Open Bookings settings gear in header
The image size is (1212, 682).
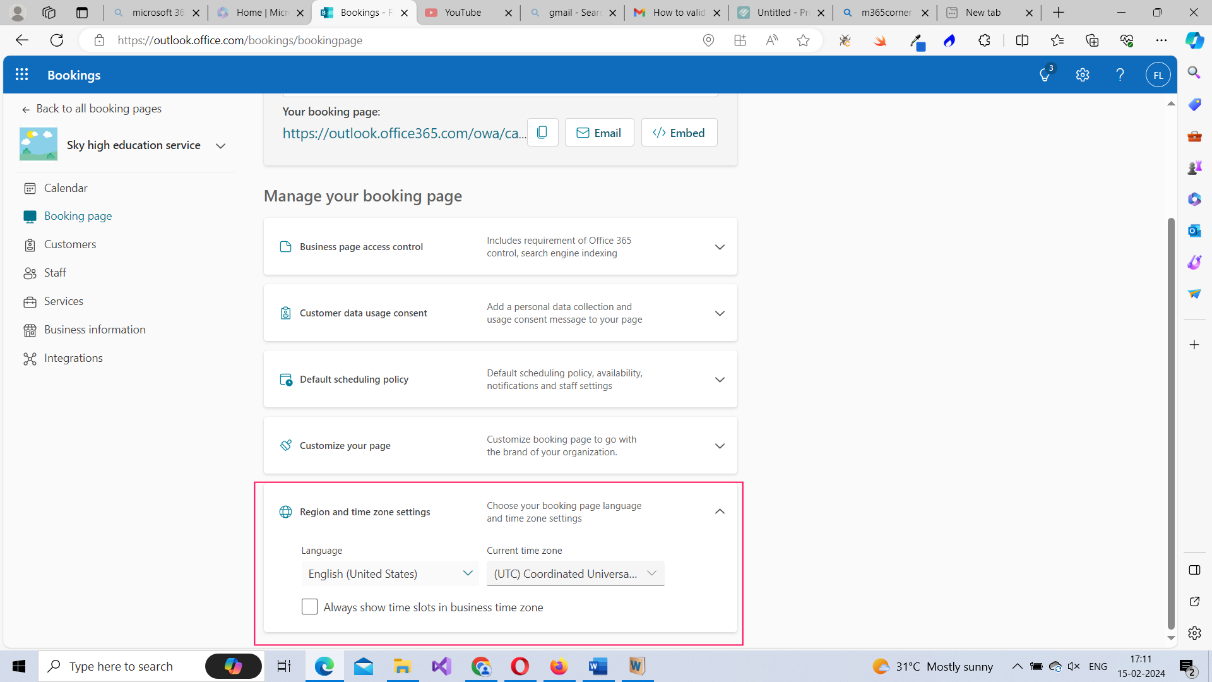(x=1082, y=75)
